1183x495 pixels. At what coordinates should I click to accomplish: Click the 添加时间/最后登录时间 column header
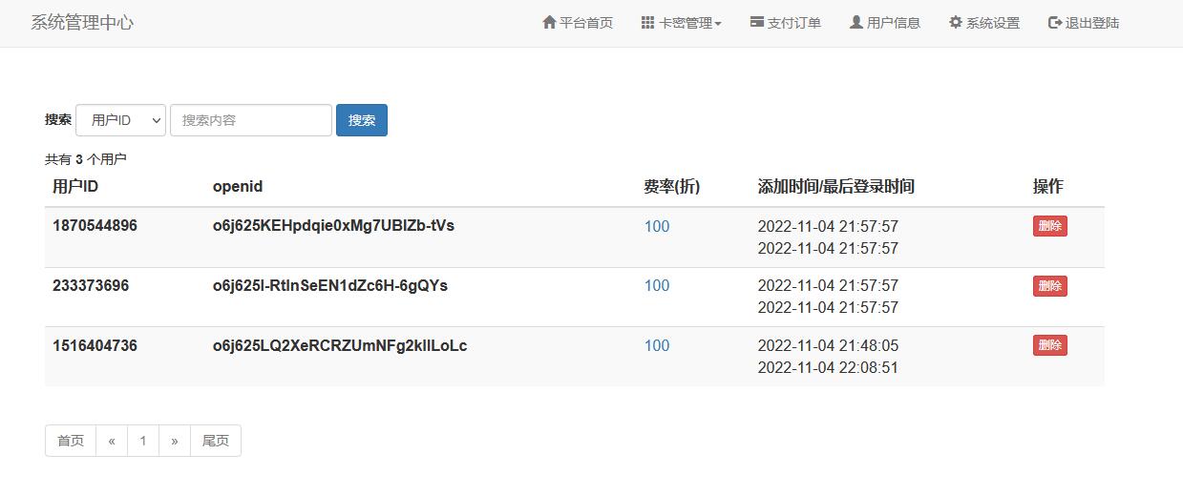click(x=836, y=187)
